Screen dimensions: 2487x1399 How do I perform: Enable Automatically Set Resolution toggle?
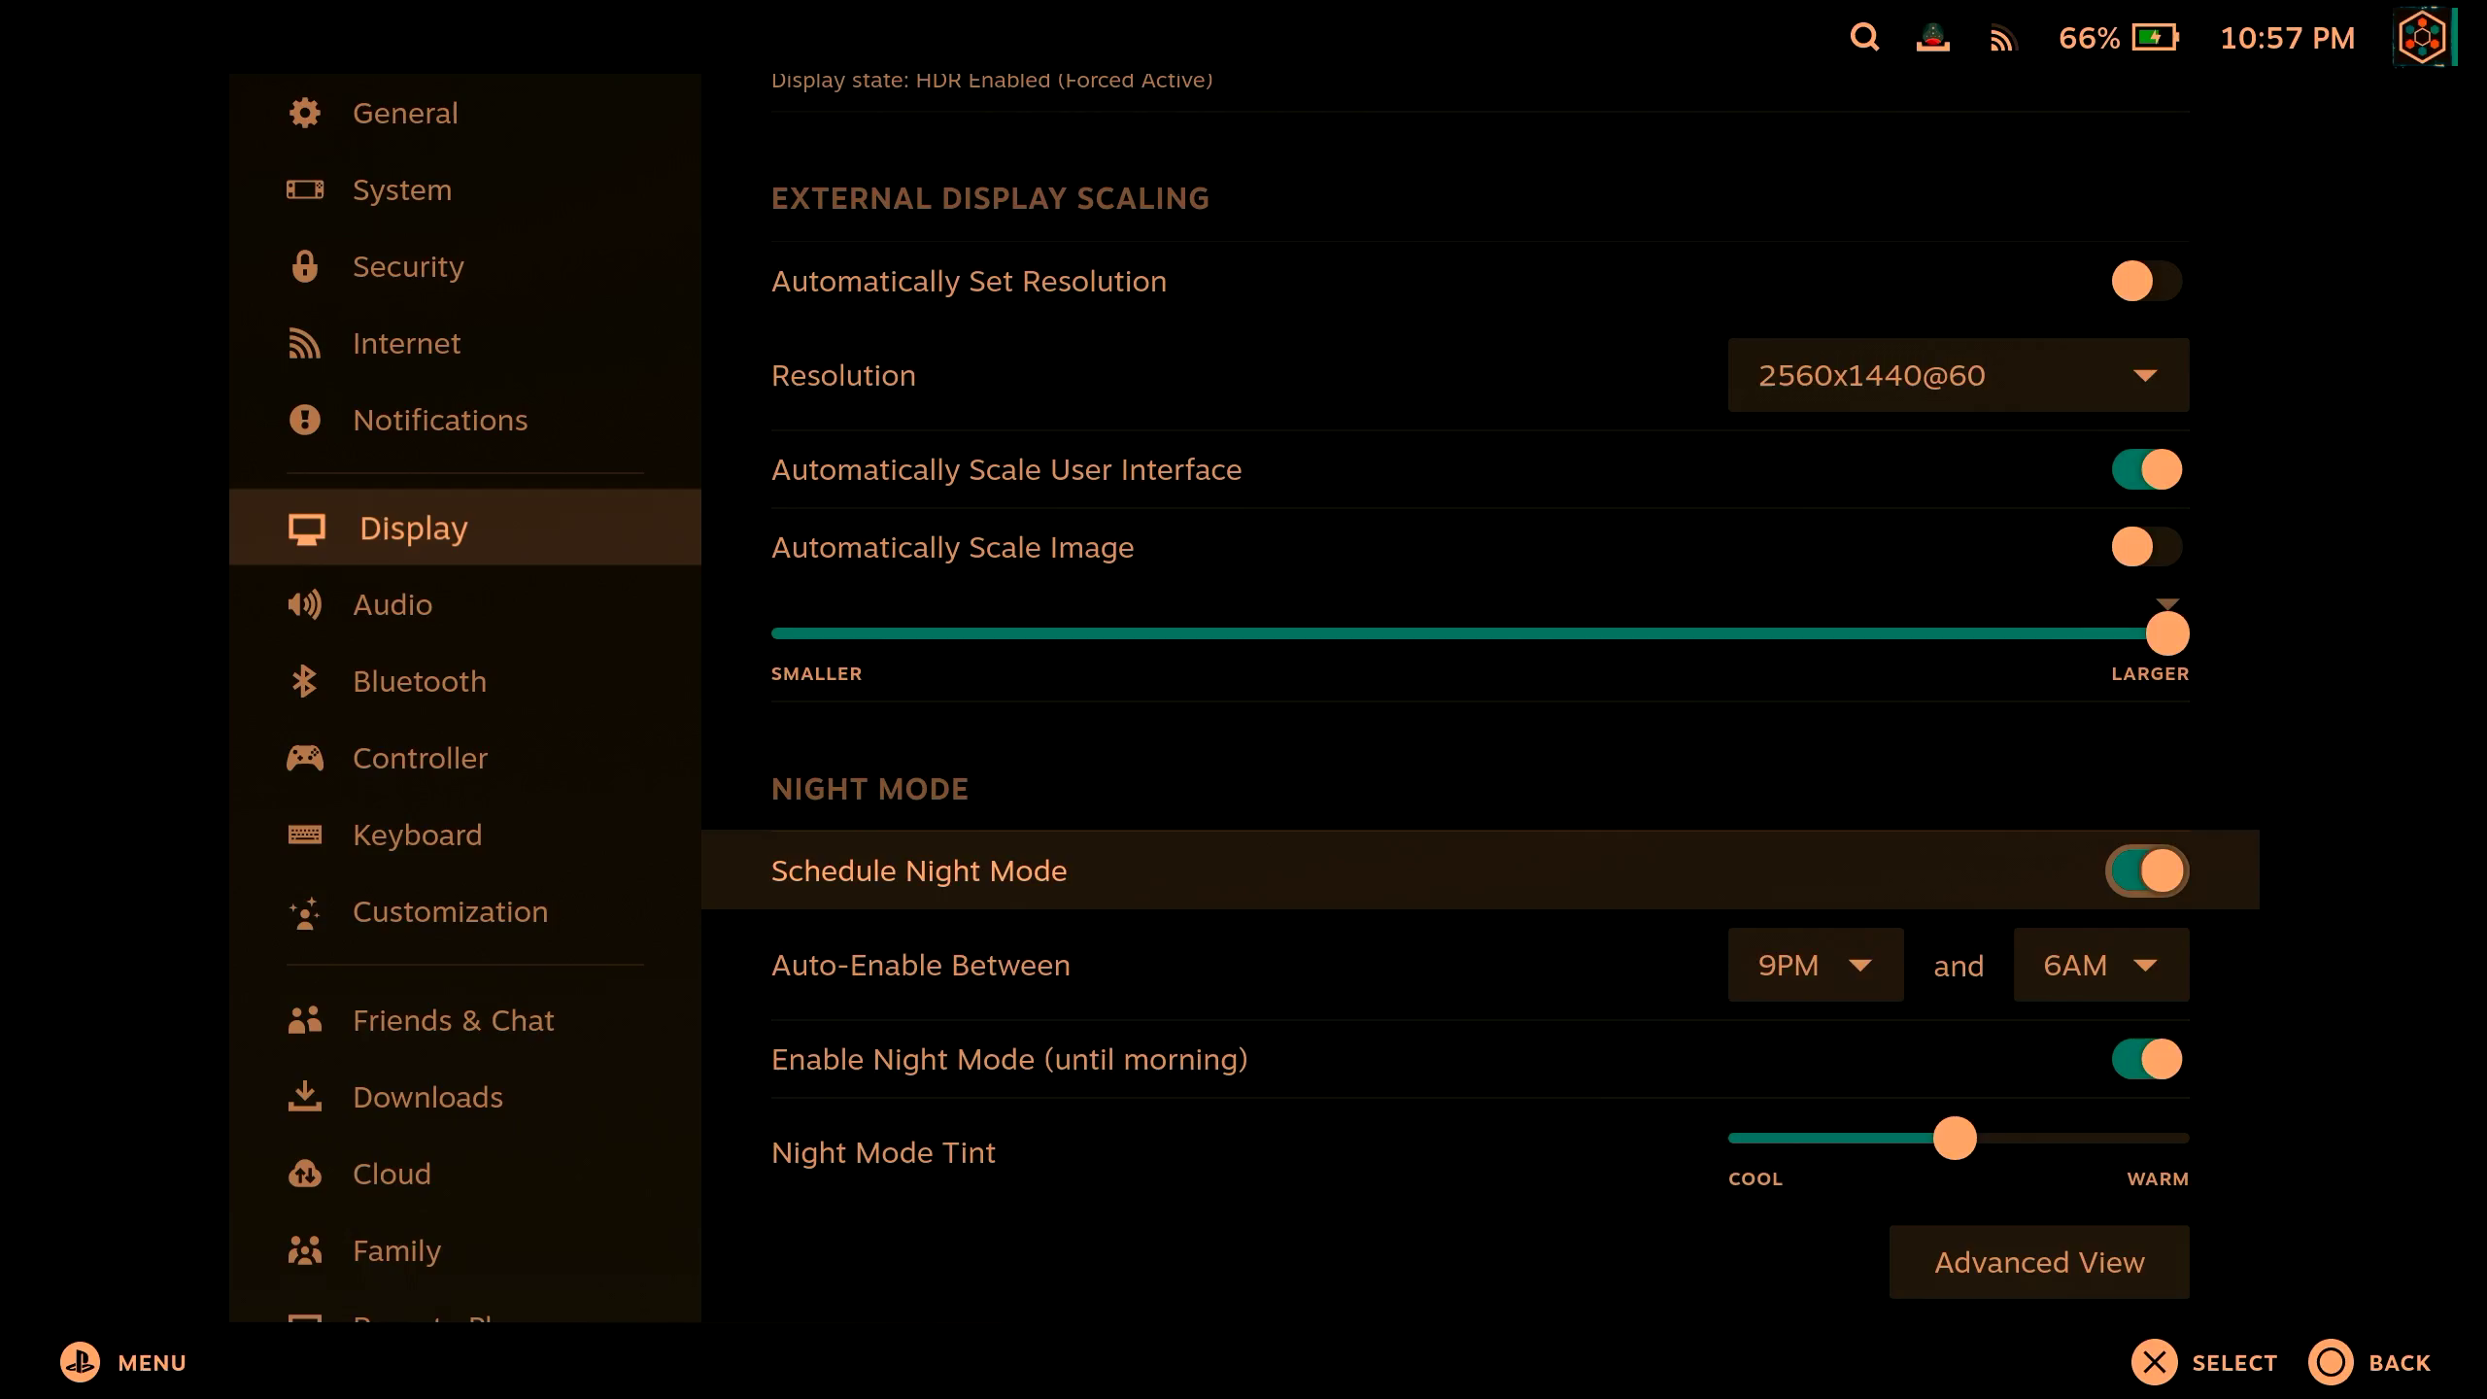[x=2146, y=281]
